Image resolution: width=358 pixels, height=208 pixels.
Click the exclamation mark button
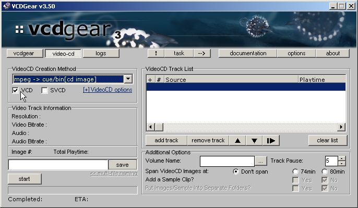pyautogui.click(x=156, y=53)
